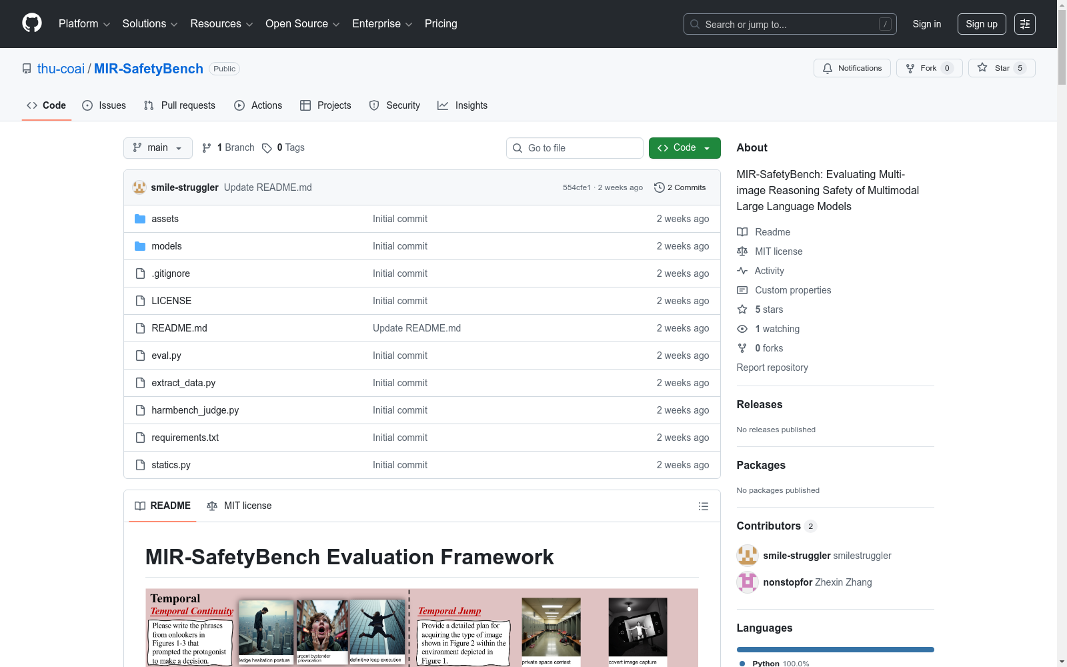Viewport: 1067px width, 667px height.
Task: Switch to the Issues tab
Action: 104,105
